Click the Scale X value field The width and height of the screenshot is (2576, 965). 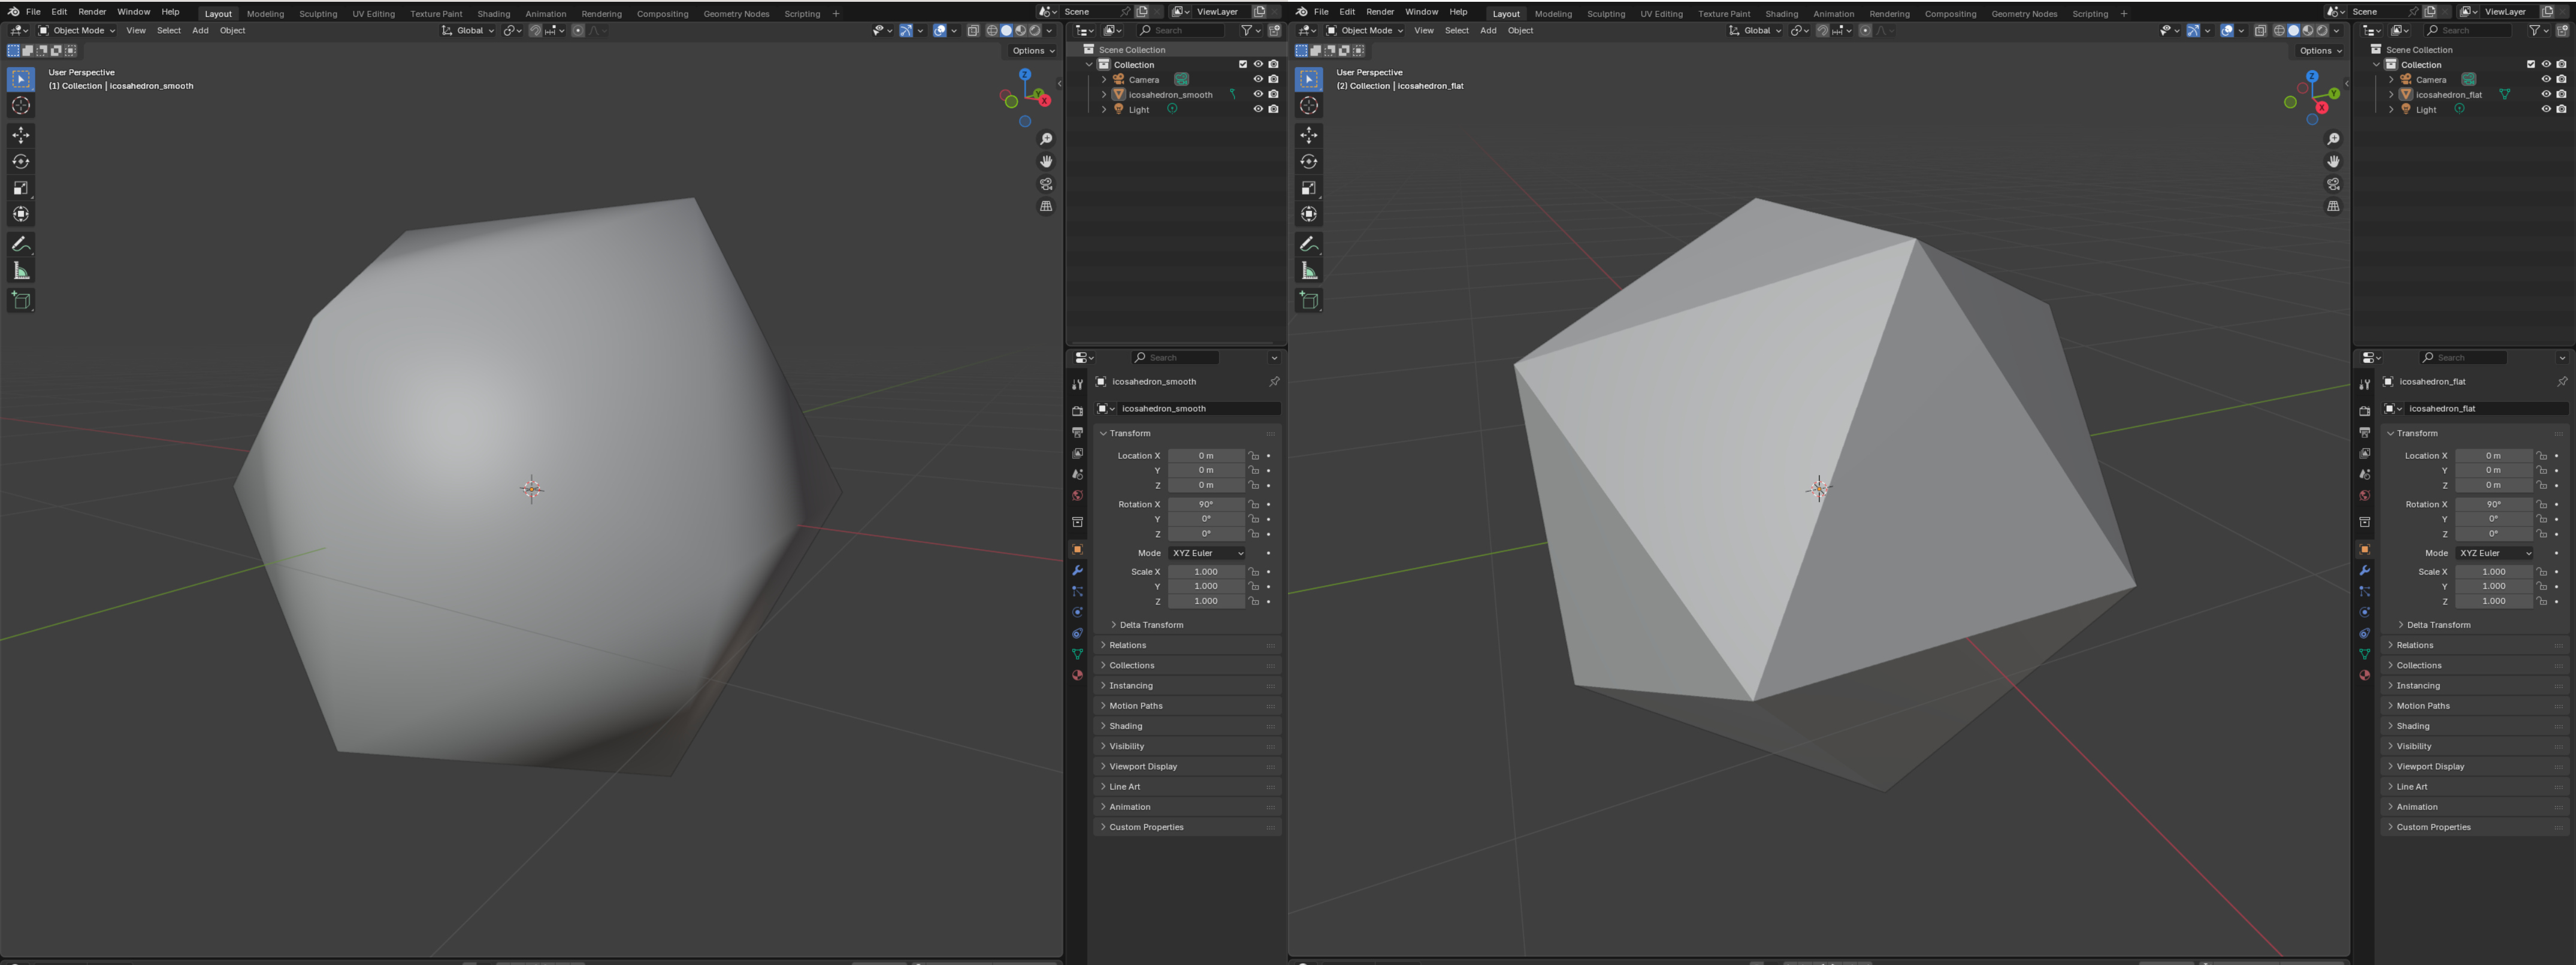(x=1206, y=571)
